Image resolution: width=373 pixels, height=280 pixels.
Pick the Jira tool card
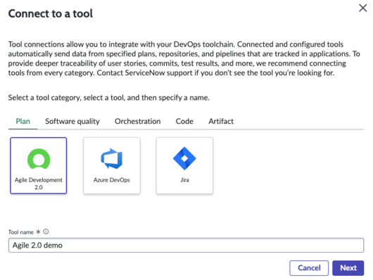(184, 165)
